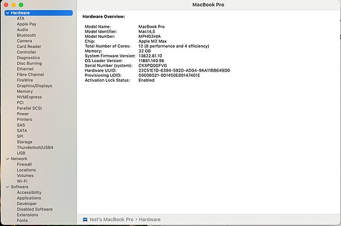Image resolution: width=341 pixels, height=226 pixels.
Task: Select Fibre Channel item
Action: pyautogui.click(x=30, y=75)
